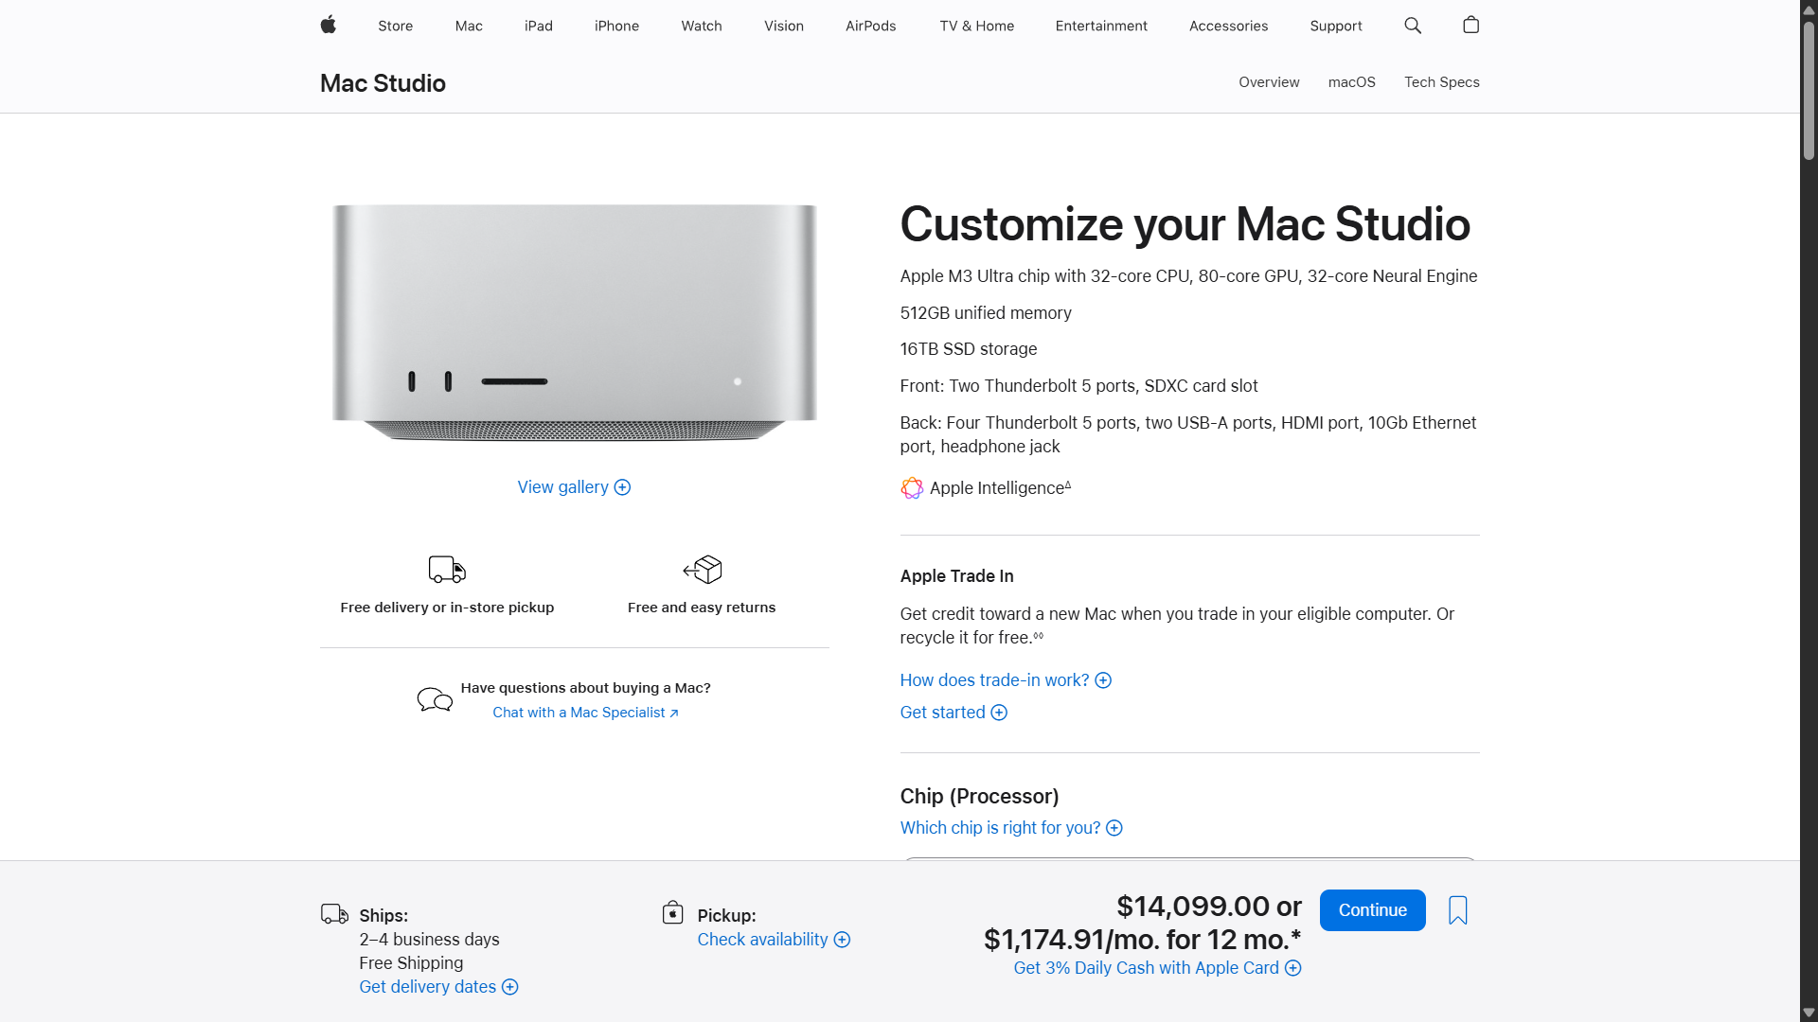
Task: Expand How does trade-in work?
Action: pyautogui.click(x=1005, y=680)
